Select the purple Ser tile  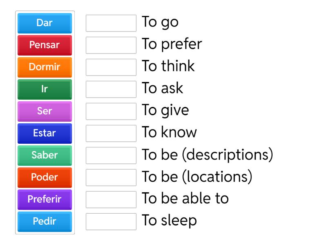click(x=44, y=111)
